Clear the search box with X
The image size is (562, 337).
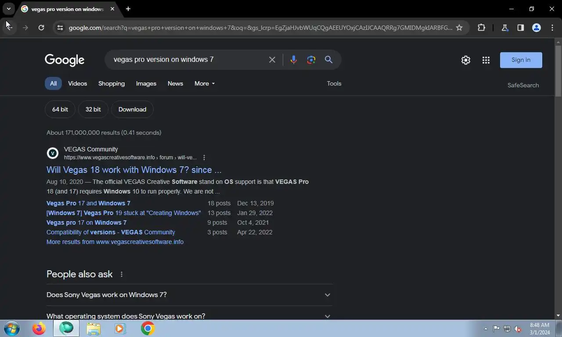point(272,60)
